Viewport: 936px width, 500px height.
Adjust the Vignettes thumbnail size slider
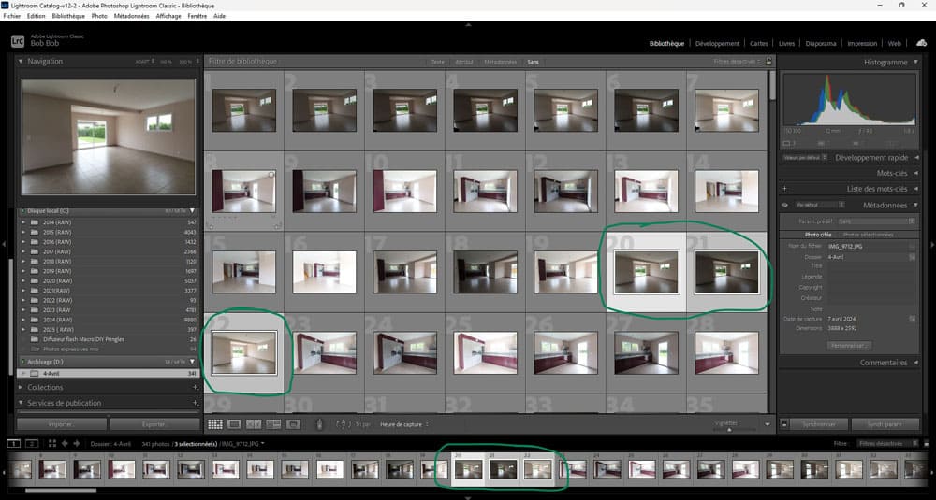coord(730,429)
